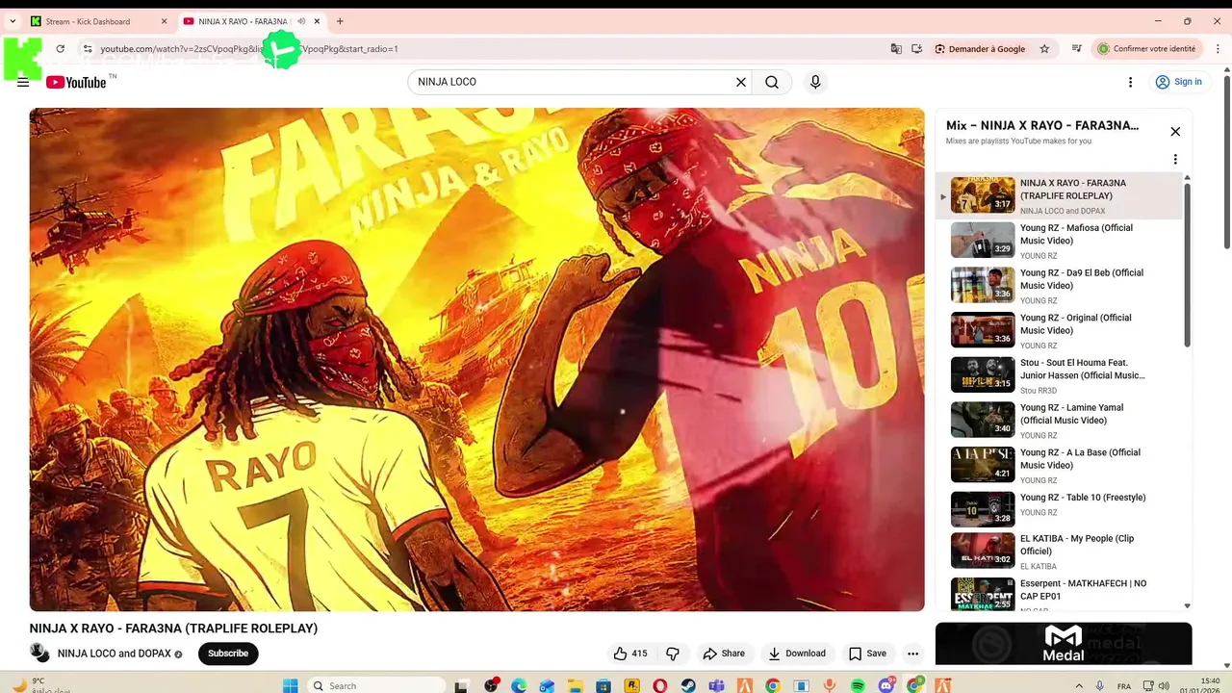
Task: Clear the NINJA LOCO search text
Action: click(741, 83)
